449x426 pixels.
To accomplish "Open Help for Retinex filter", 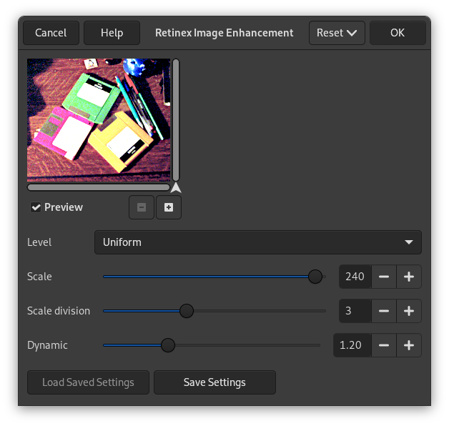I will (x=112, y=33).
